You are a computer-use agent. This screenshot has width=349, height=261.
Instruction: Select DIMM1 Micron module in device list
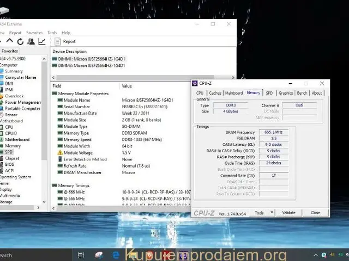(x=90, y=59)
